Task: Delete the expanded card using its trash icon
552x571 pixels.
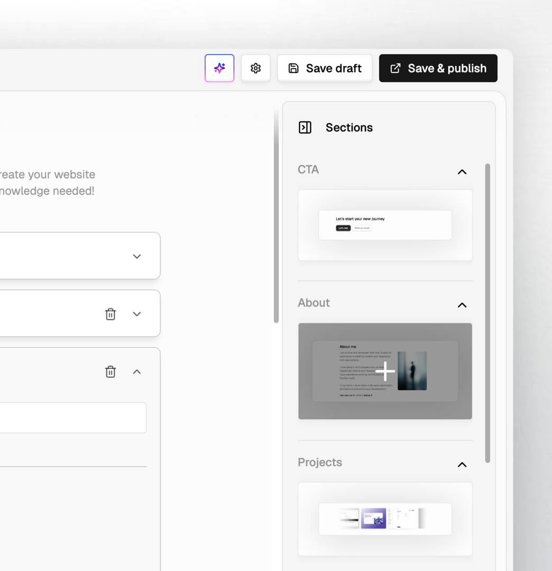Action: pos(111,372)
